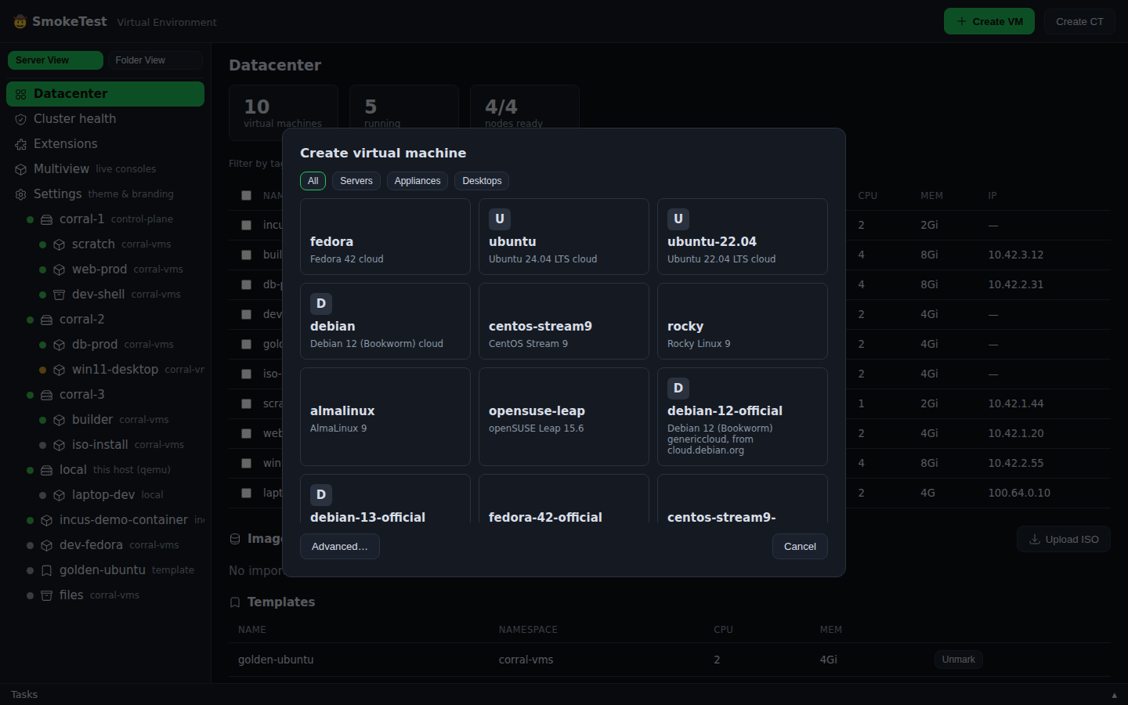Click the D badge on debian-12-official card
1128x705 pixels.
[x=678, y=389]
